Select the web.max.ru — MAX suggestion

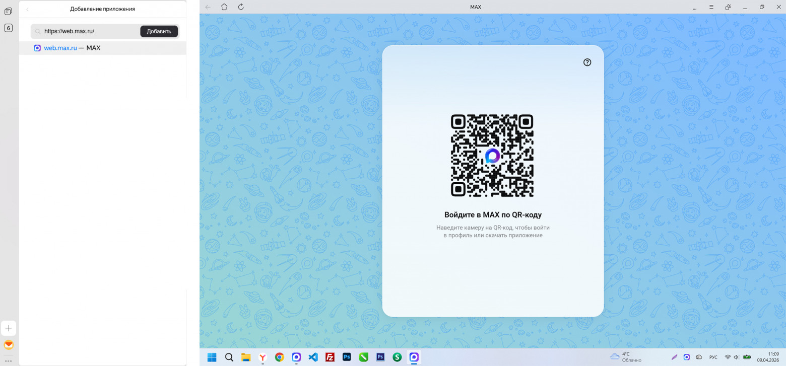103,48
